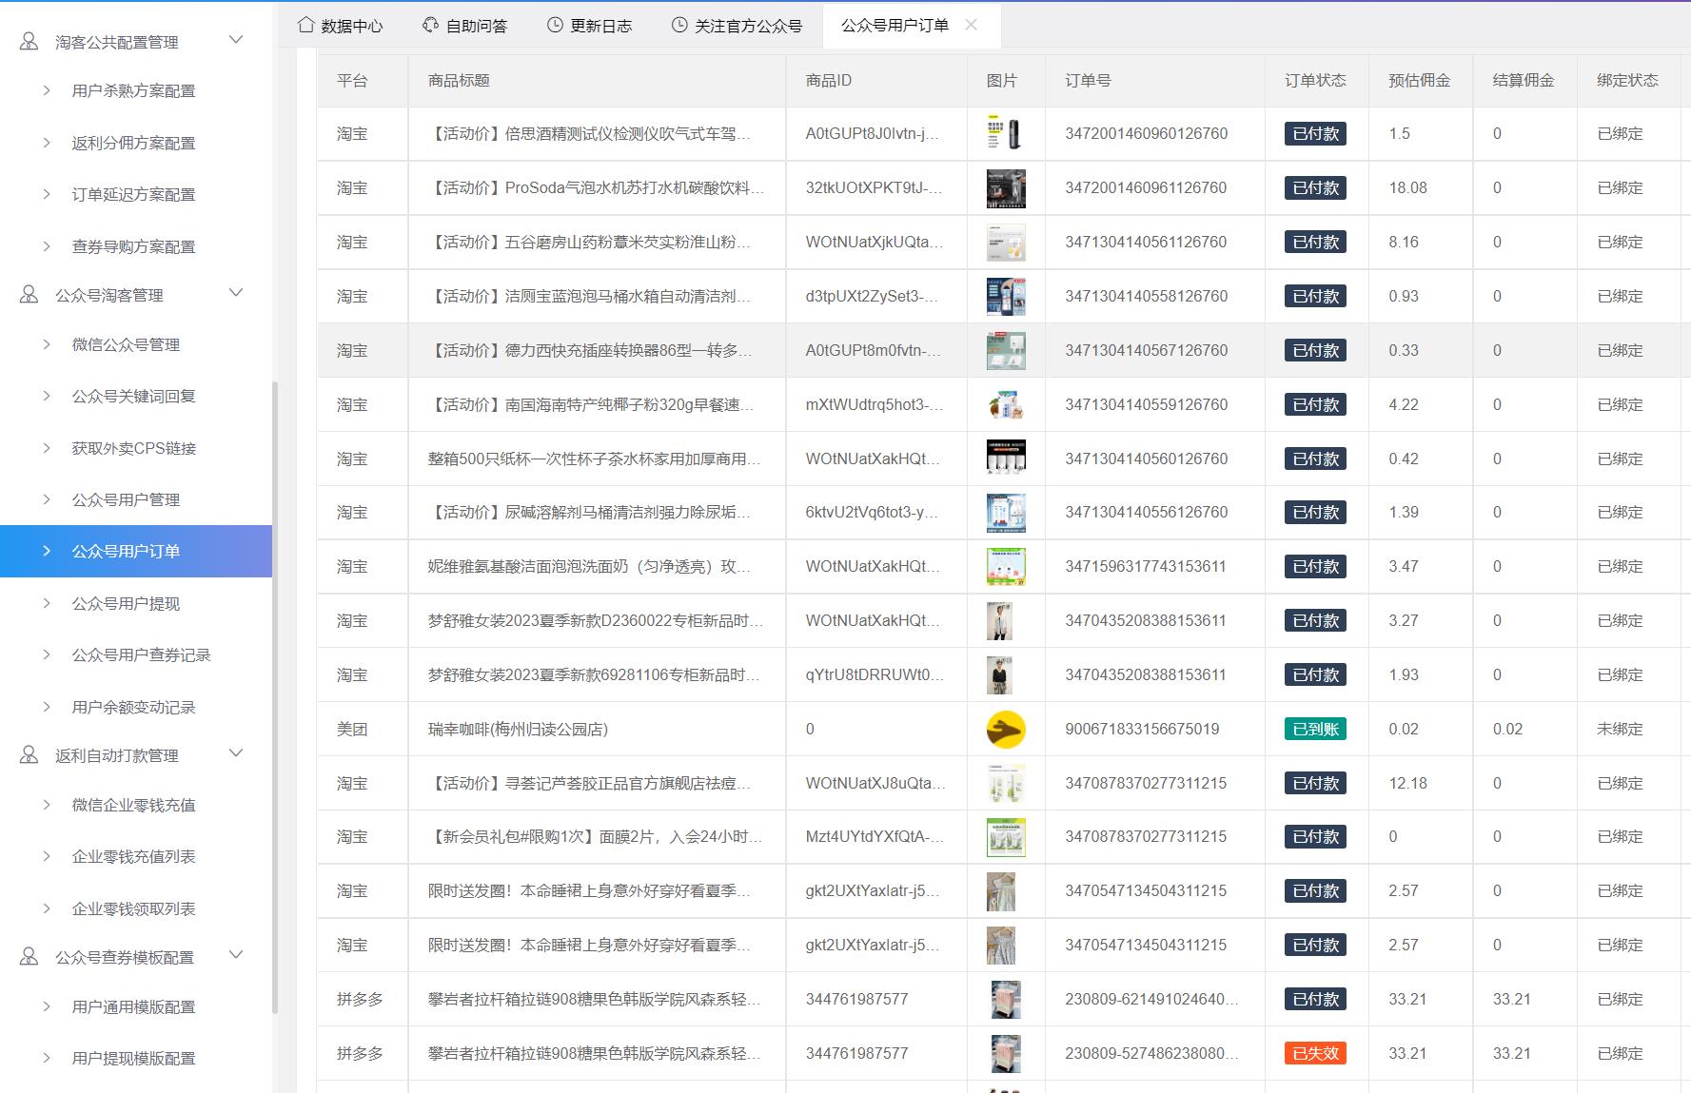Click product ID 32tkUOtXPKT9tJ-...
This screenshot has width=1691, height=1093.
(x=874, y=187)
